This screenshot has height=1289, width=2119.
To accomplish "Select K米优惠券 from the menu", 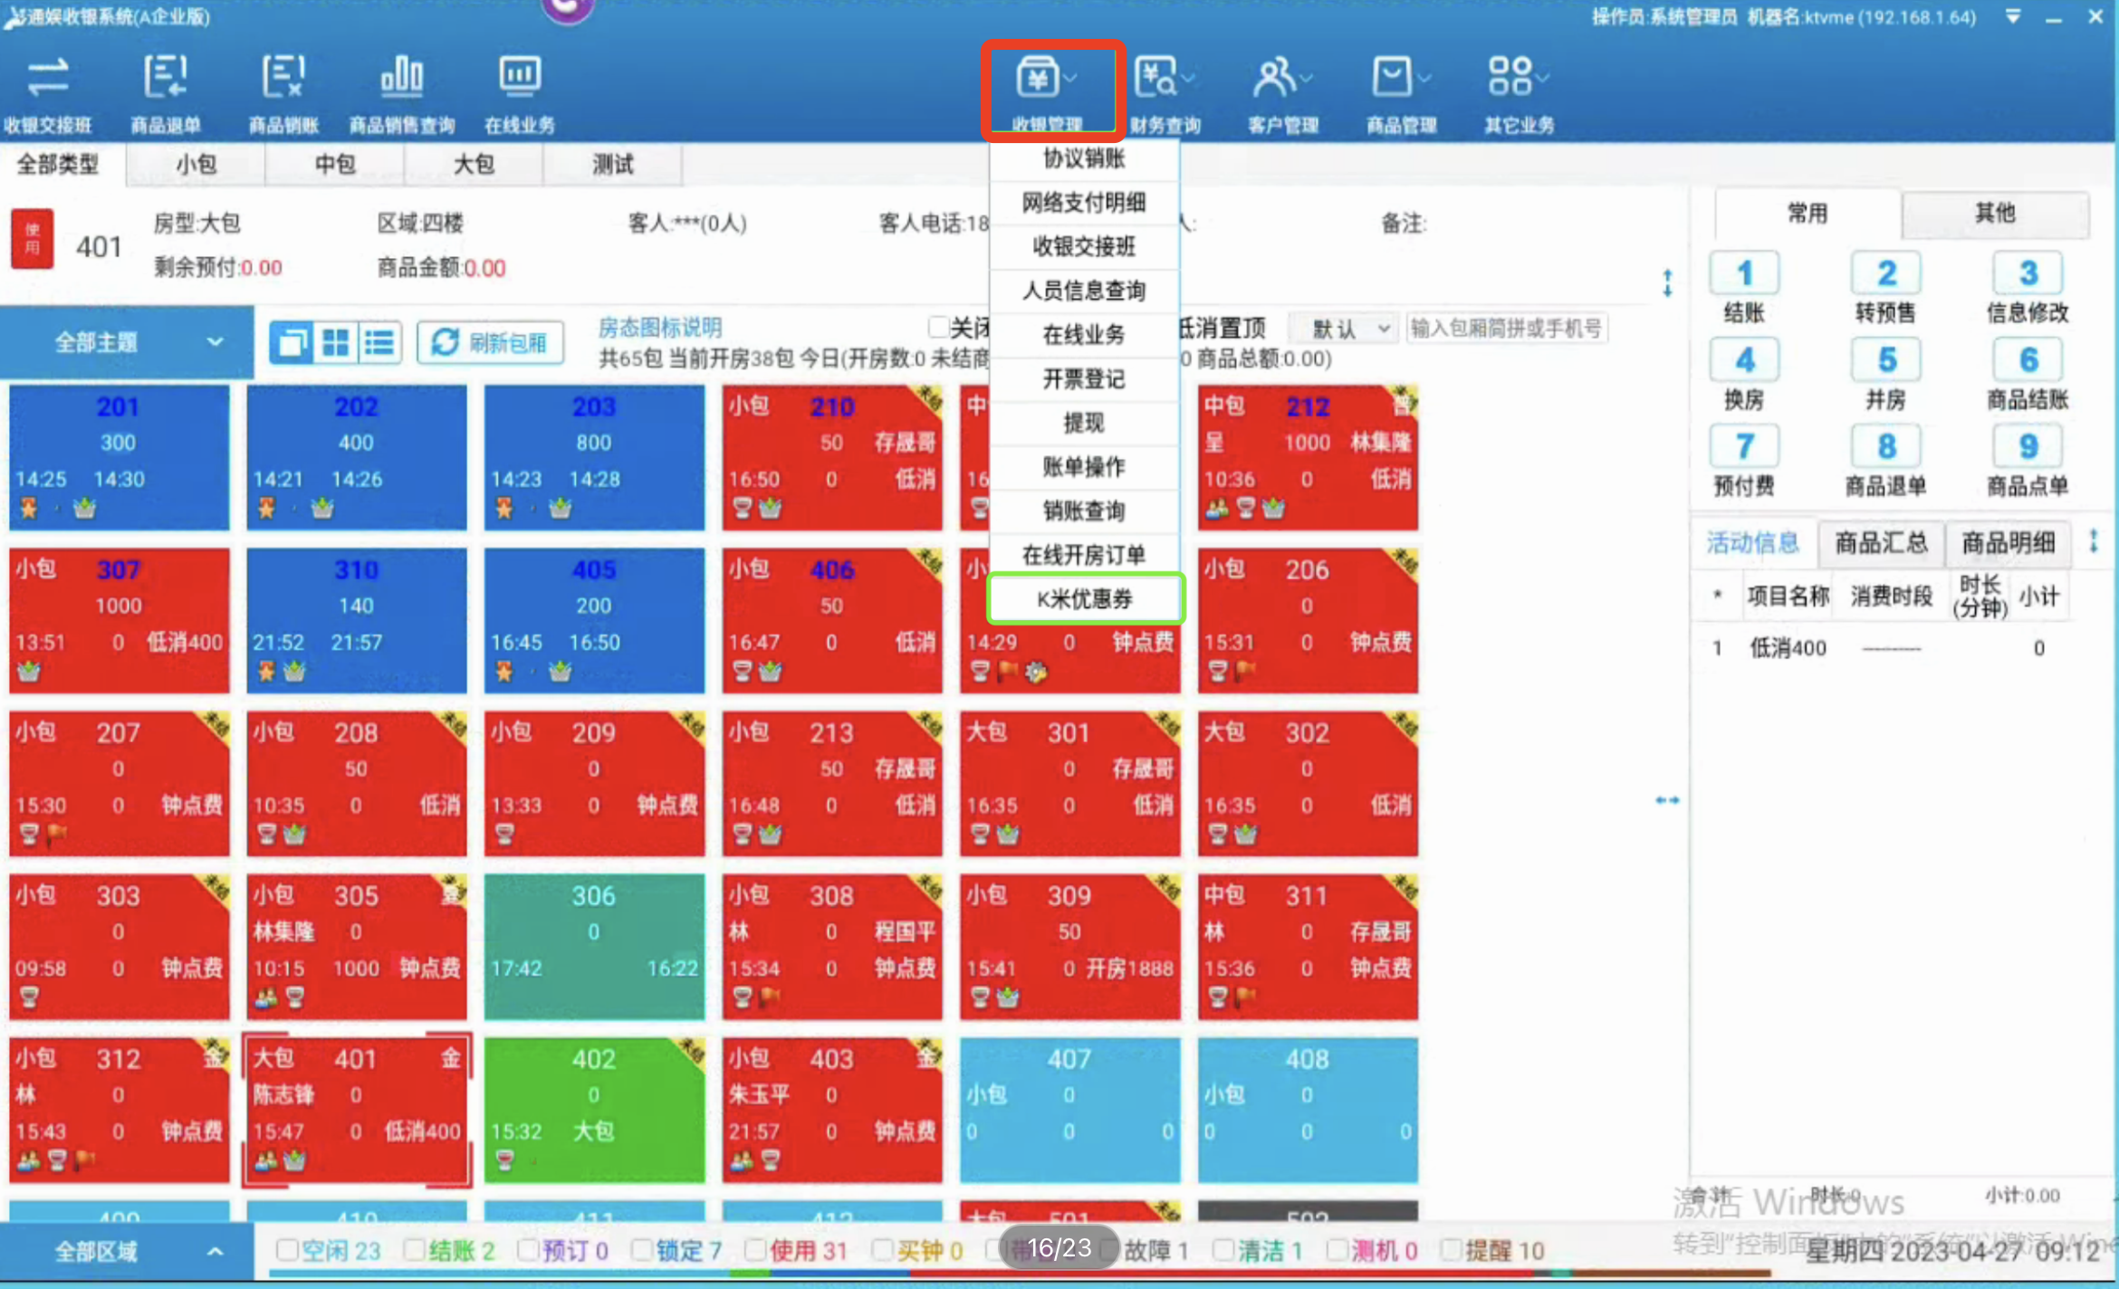I will pos(1084,598).
